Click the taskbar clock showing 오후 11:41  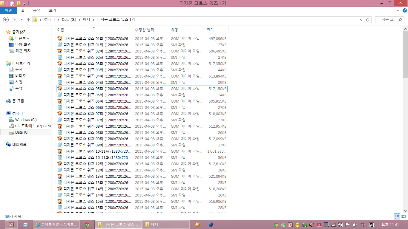390,225
